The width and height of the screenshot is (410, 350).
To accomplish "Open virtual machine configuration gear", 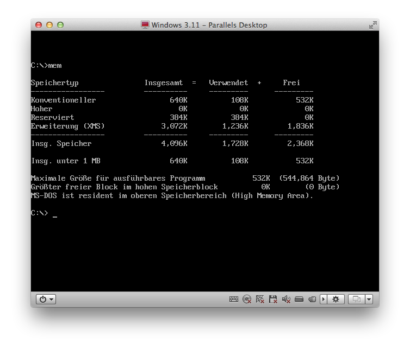I will coord(336,299).
